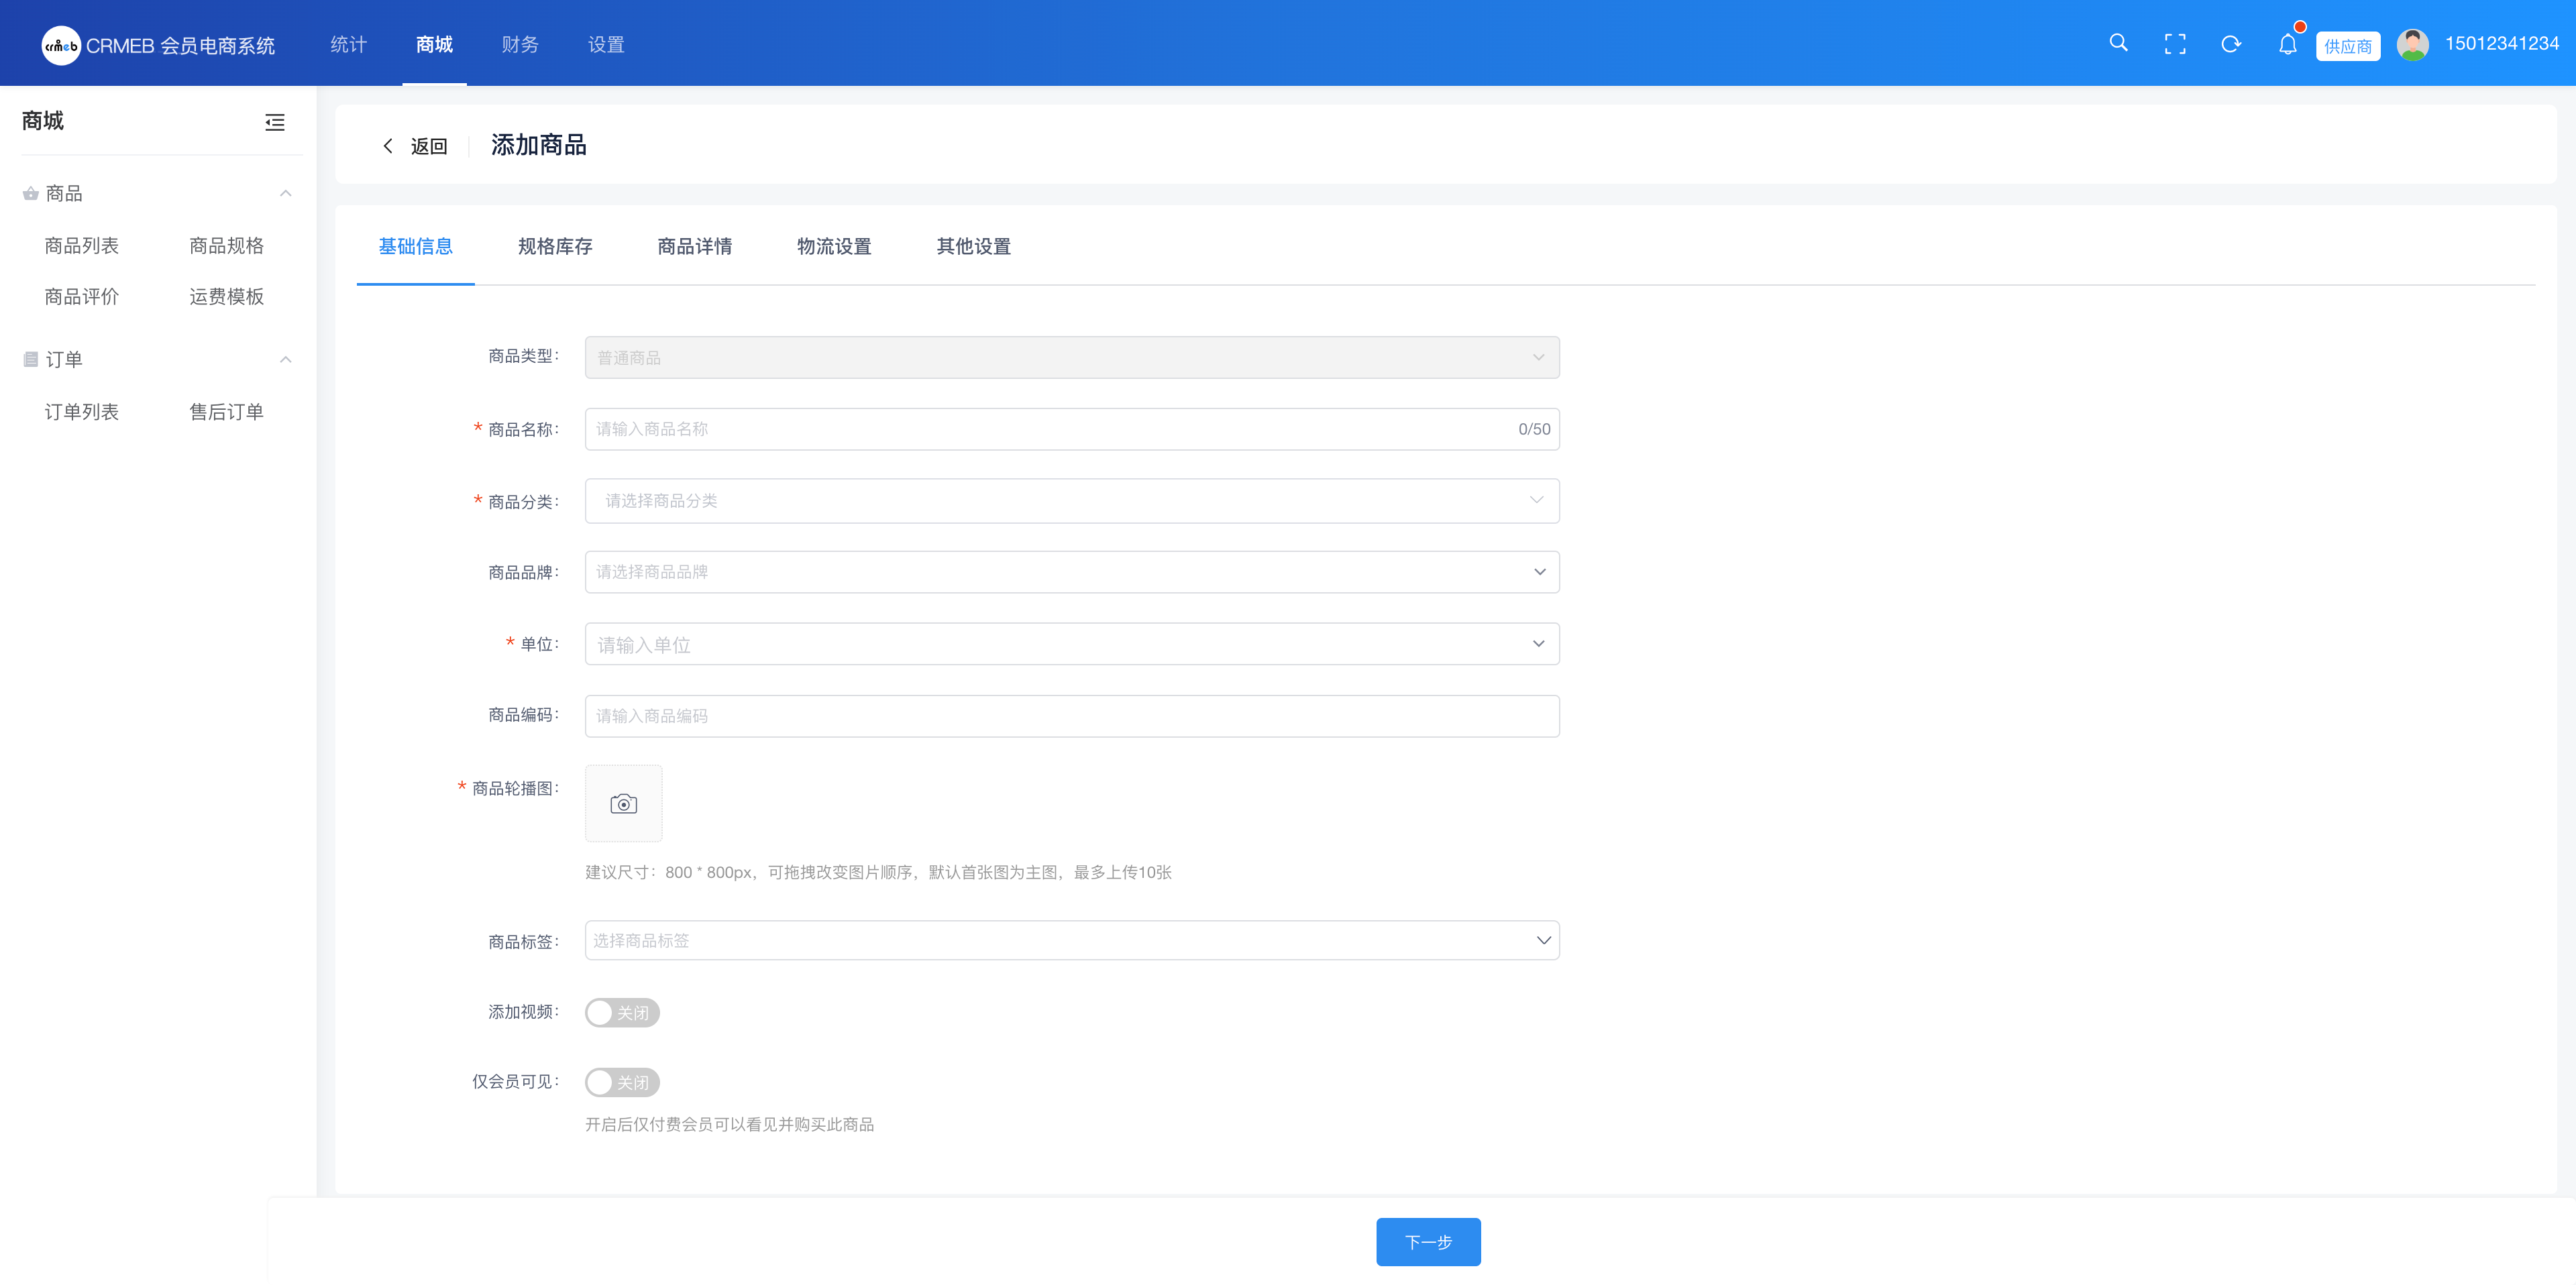Click the CRMEB logo

60,45
